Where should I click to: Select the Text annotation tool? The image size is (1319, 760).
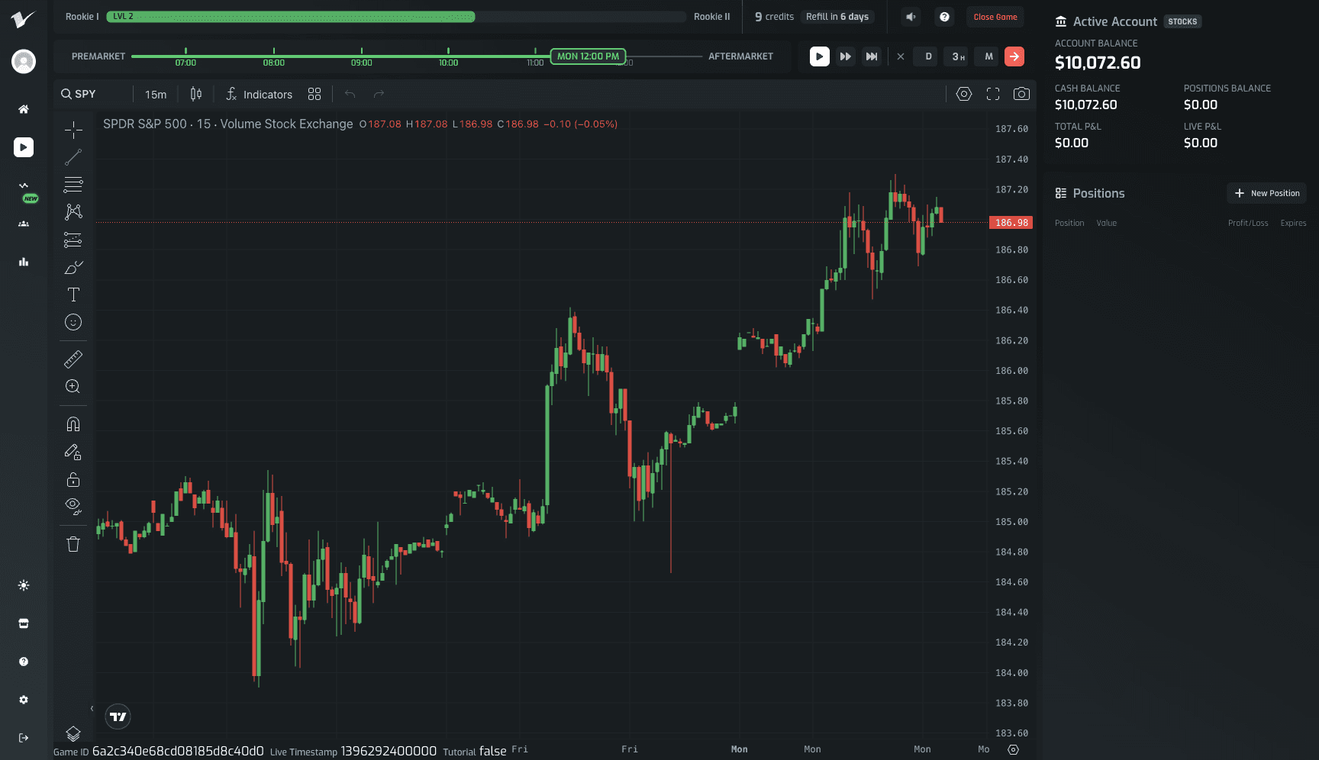click(73, 295)
